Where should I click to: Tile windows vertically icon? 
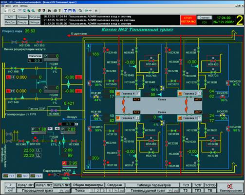coord(65,11)
